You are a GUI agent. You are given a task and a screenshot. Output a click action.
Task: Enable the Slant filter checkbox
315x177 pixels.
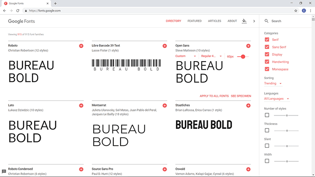[x=267, y=146]
